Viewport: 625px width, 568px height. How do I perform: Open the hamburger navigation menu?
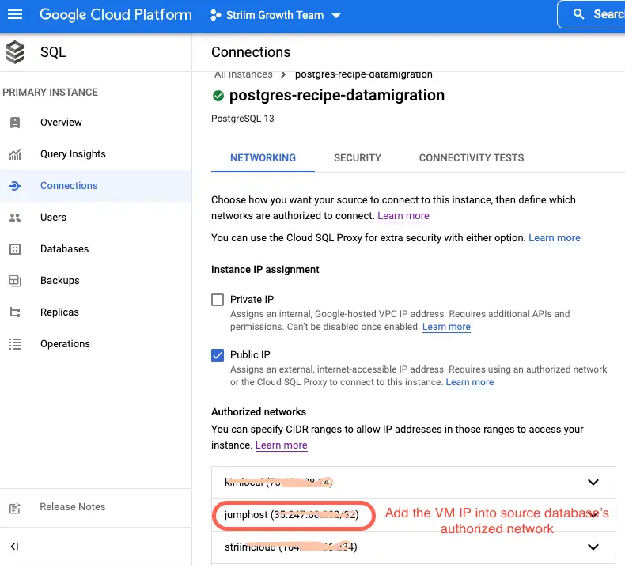15,15
